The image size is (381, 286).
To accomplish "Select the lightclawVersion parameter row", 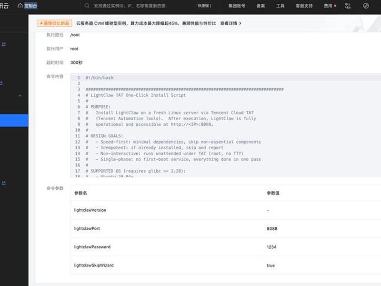I will coord(226,210).
